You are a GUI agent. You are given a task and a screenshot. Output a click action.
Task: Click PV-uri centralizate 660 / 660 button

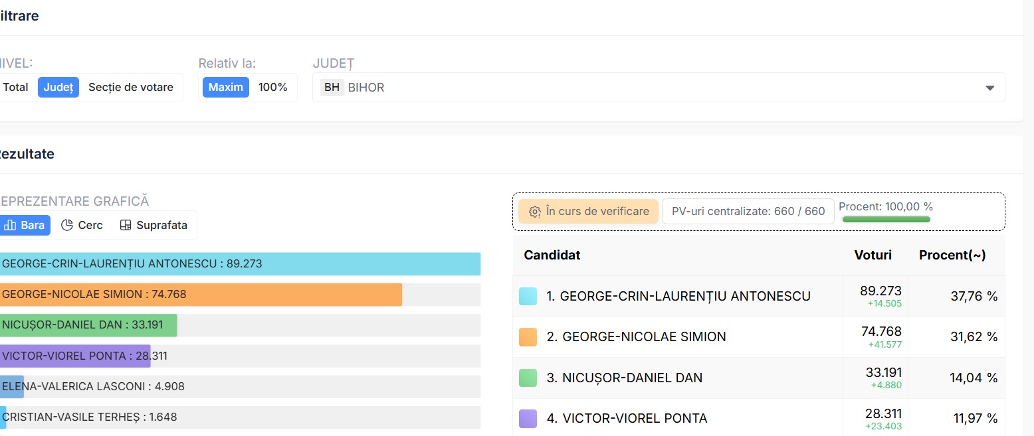tap(748, 212)
